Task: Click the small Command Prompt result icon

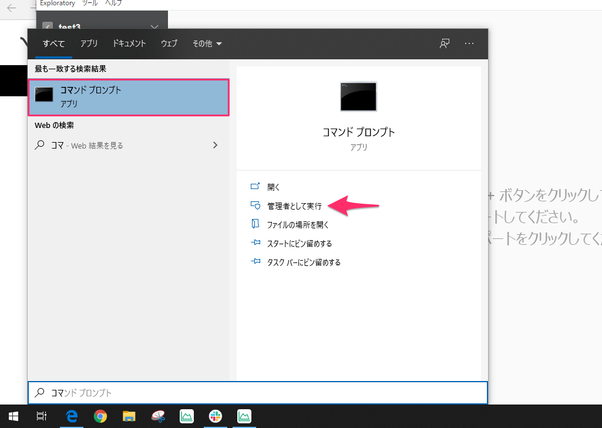Action: pyautogui.click(x=44, y=95)
